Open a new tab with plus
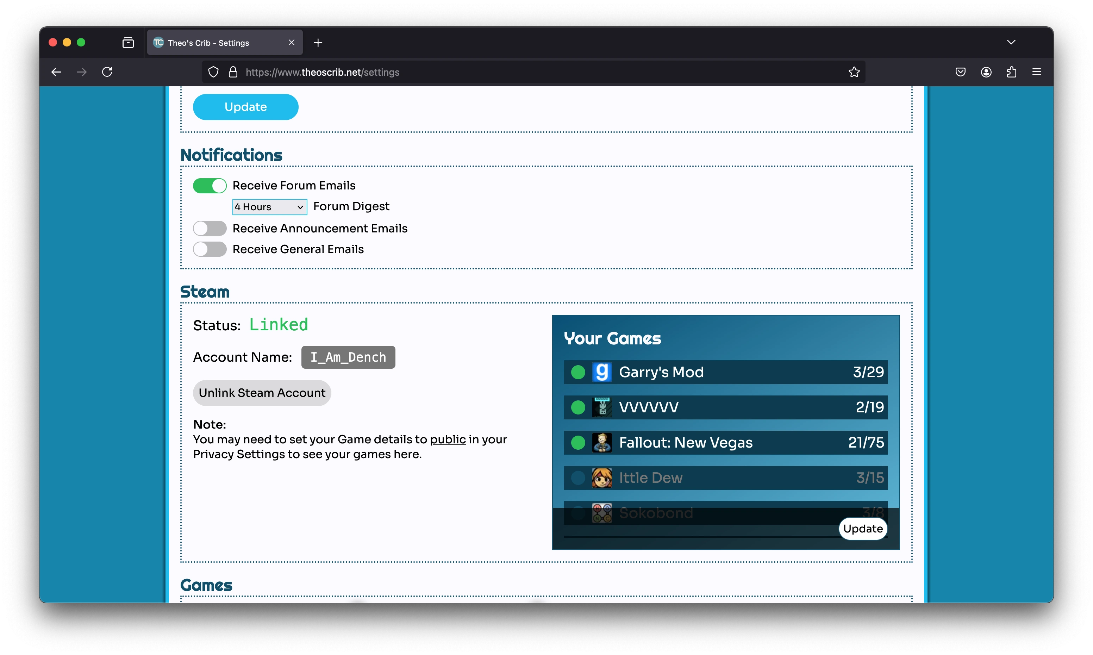 coord(318,42)
